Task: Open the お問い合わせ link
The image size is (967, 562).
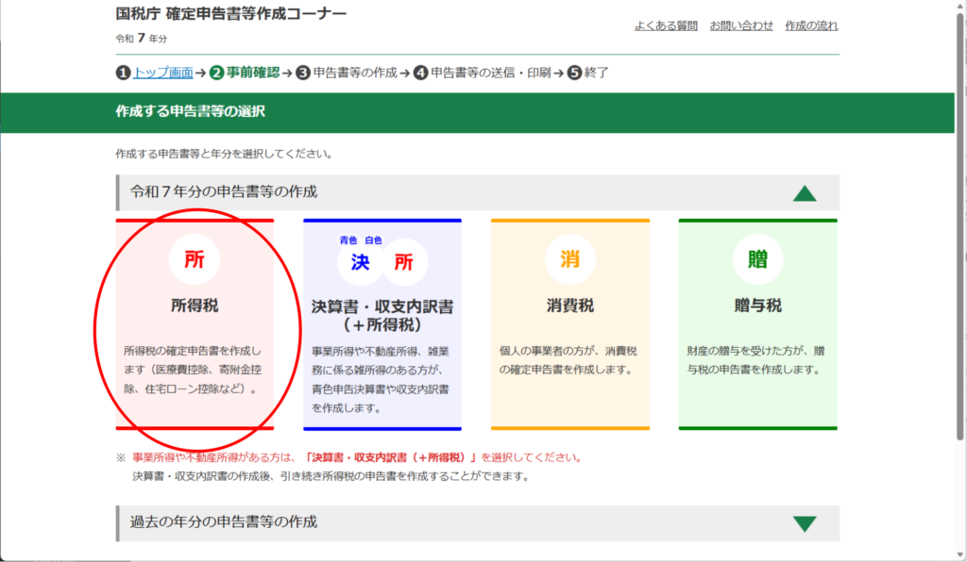Action: click(741, 25)
